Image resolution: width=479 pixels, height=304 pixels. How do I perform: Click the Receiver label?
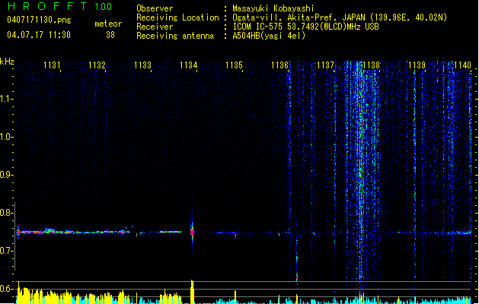pos(155,27)
